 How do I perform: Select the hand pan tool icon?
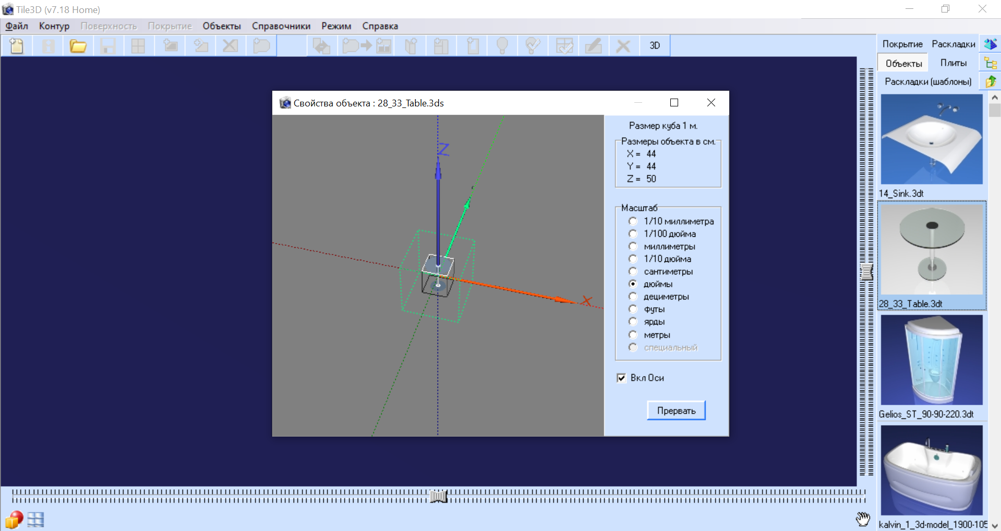863,518
